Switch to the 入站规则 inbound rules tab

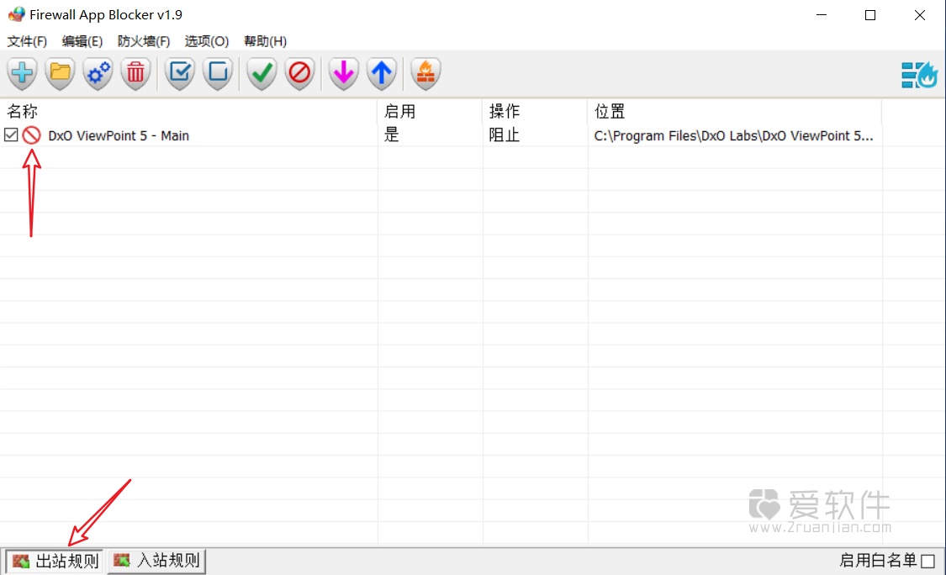tap(156, 561)
